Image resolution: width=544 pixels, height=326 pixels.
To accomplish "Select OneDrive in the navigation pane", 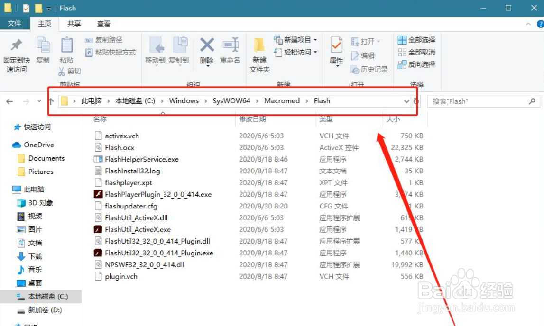I will pyautogui.click(x=33, y=145).
